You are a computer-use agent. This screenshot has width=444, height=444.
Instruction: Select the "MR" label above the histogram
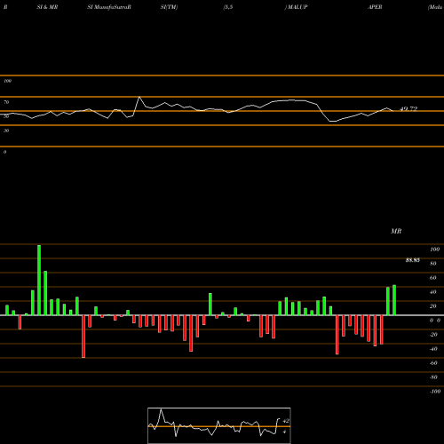click(396, 231)
